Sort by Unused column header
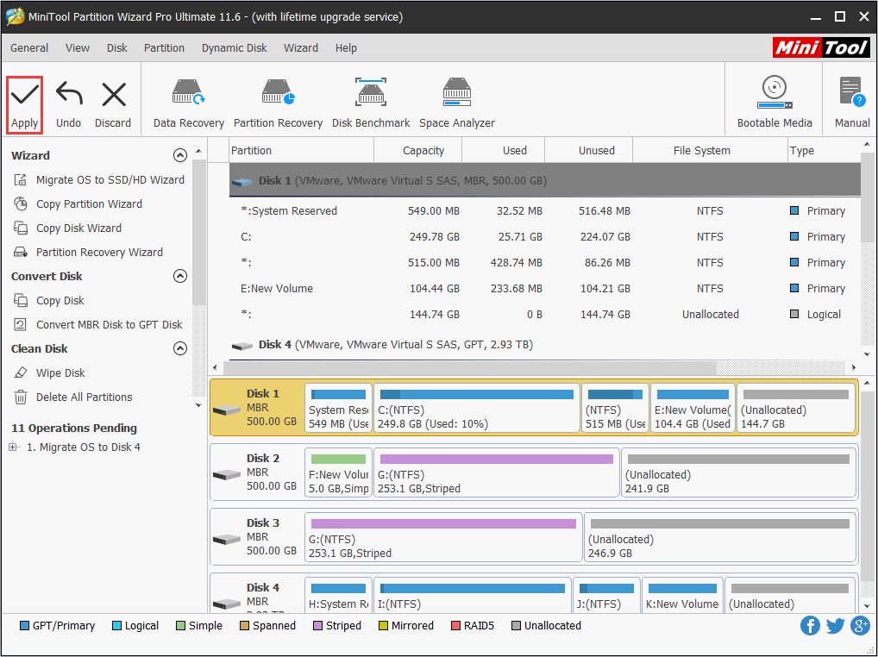This screenshot has height=657, width=878. pos(588,151)
